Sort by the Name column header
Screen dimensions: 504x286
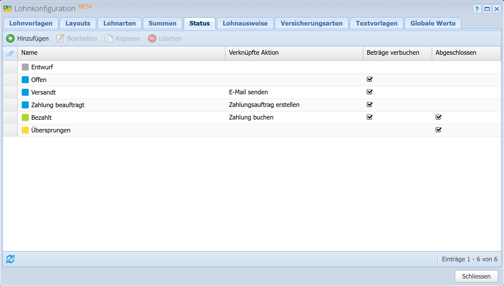coord(121,53)
